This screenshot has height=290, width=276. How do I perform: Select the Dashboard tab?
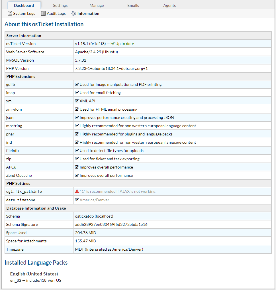tap(24, 5)
